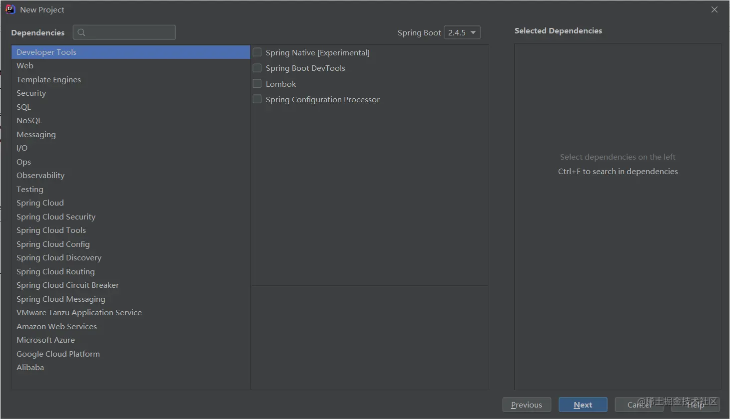Image resolution: width=730 pixels, height=419 pixels.
Task: Select Spring Cloud Messaging category
Action: tap(131, 299)
